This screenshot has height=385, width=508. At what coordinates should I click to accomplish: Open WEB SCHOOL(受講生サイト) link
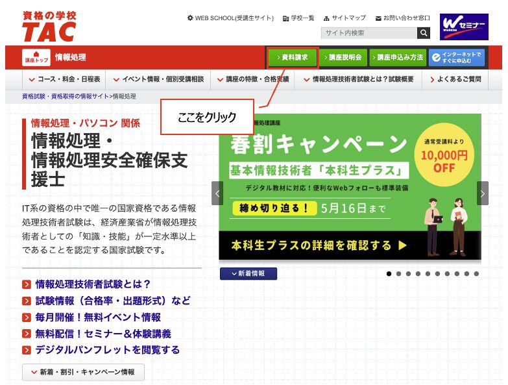(234, 18)
